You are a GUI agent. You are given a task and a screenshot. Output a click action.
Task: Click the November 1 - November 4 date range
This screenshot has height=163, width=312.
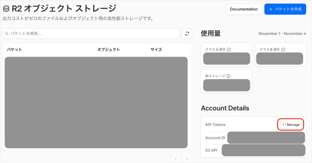point(282,34)
